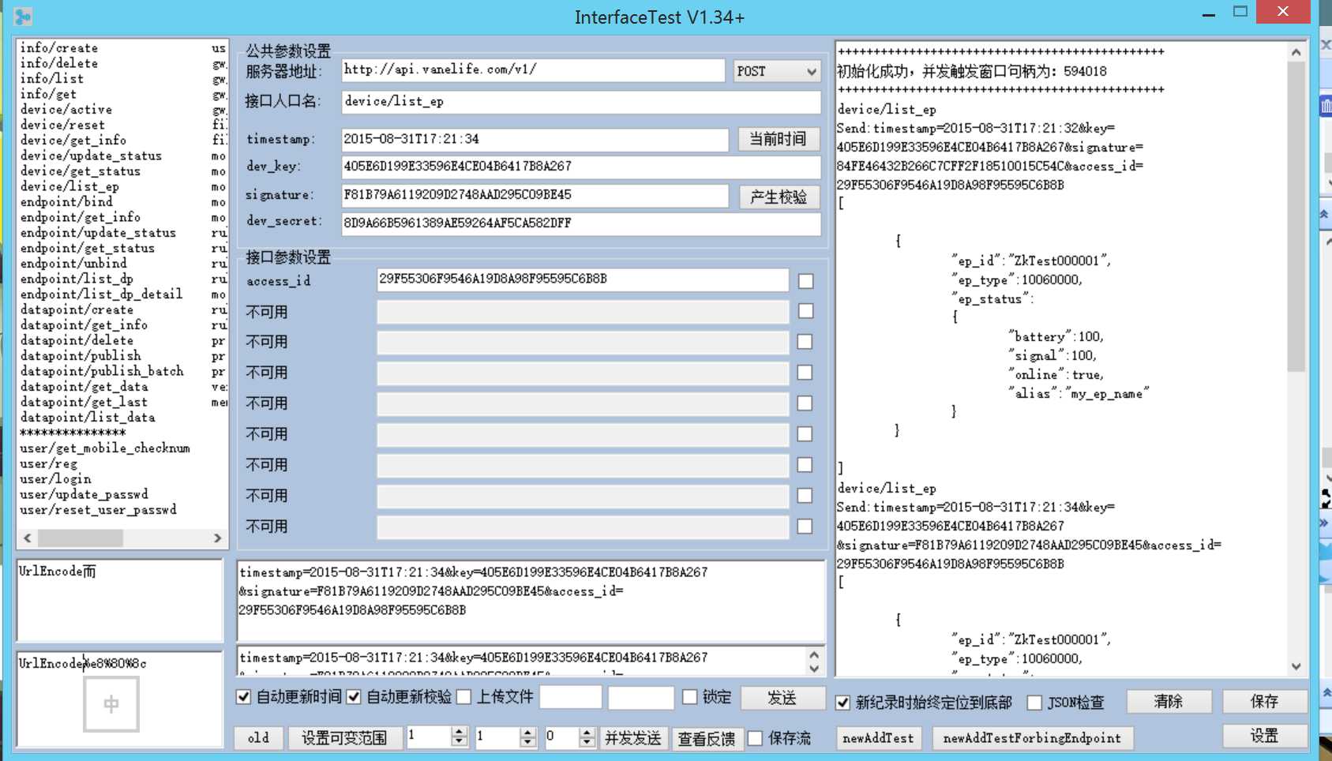Image resolution: width=1332 pixels, height=761 pixels.
Task: Toggle the access_id row checkbox
Action: [805, 281]
